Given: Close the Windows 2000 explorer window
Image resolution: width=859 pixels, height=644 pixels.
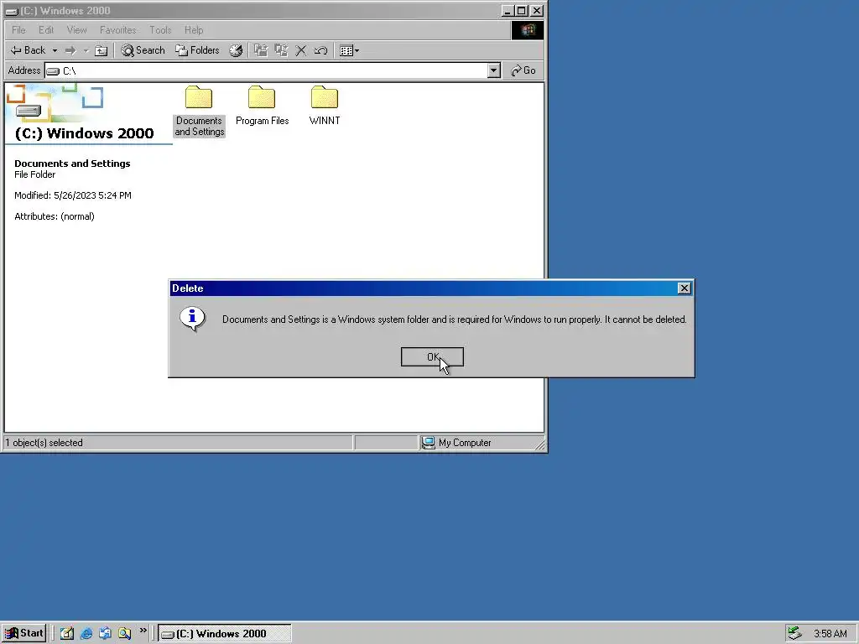Looking at the screenshot, I should (537, 10).
